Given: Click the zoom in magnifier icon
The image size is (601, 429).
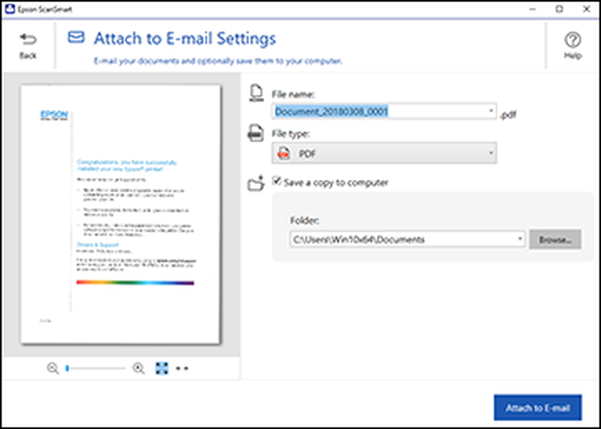Looking at the screenshot, I should coord(139,368).
